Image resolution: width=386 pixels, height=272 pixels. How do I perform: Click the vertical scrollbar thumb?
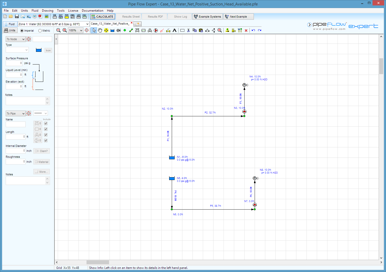381,66
